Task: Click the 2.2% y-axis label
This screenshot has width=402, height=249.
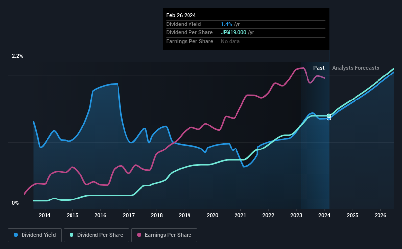Action: click(17, 56)
